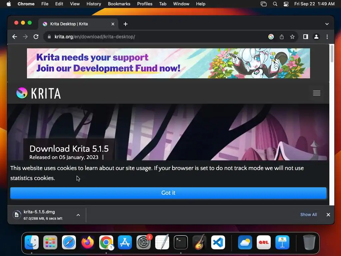Open the Chrome menu in menu bar
This screenshot has height=256, width=341.
point(26,4)
